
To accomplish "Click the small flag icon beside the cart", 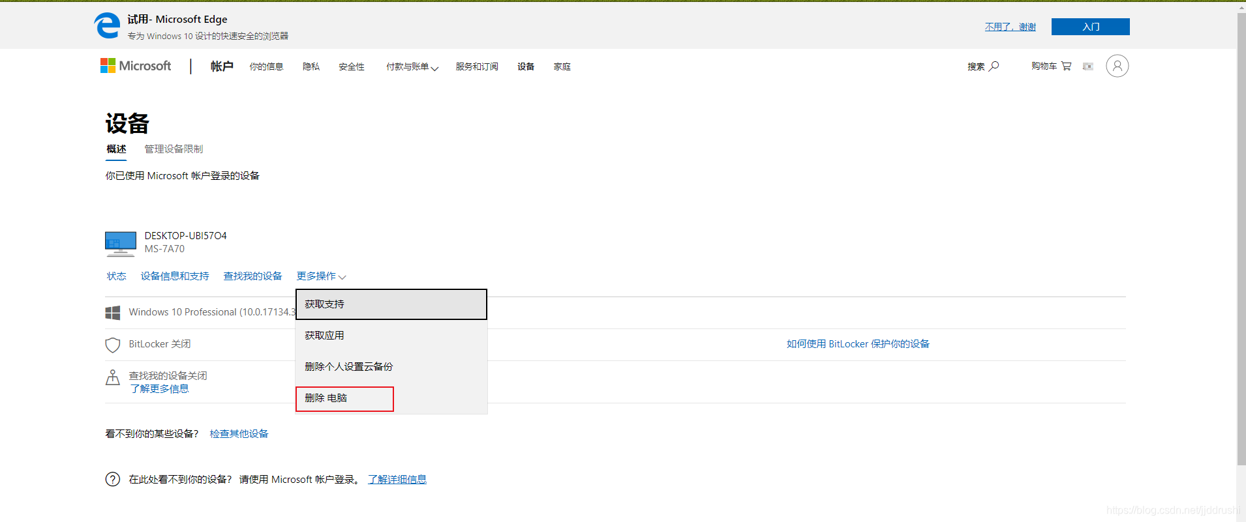I will click(1087, 66).
